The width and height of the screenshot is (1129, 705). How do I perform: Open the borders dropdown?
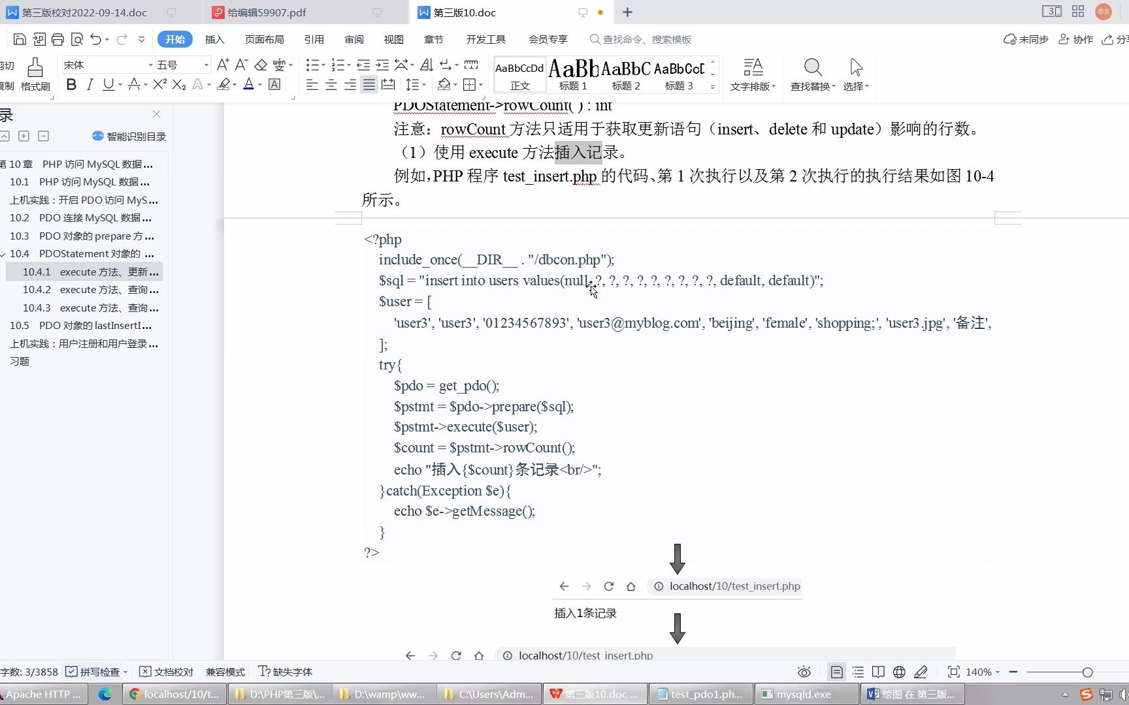click(481, 84)
